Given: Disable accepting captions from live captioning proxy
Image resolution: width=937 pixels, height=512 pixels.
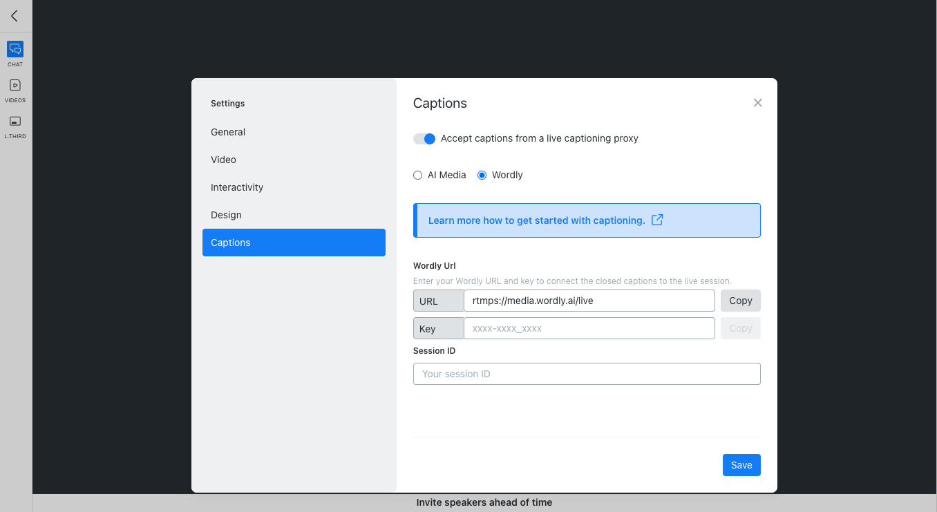Looking at the screenshot, I should coord(424,138).
